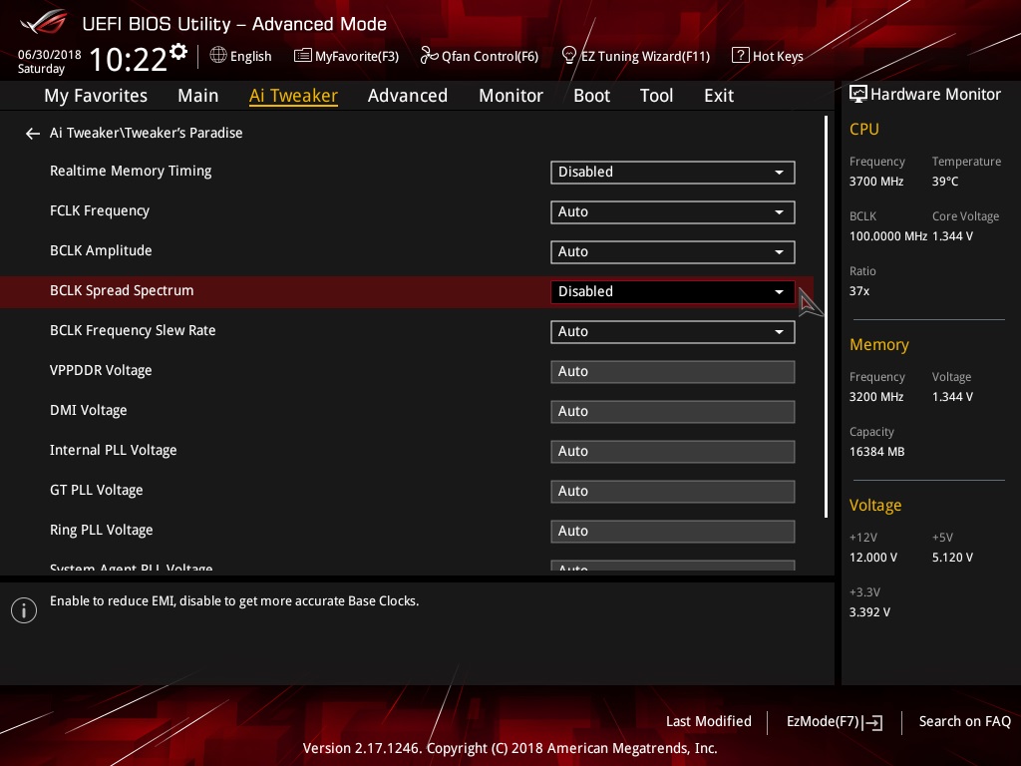The width and height of the screenshot is (1021, 766).
Task: Click the settings gear next to the clock
Action: click(178, 52)
